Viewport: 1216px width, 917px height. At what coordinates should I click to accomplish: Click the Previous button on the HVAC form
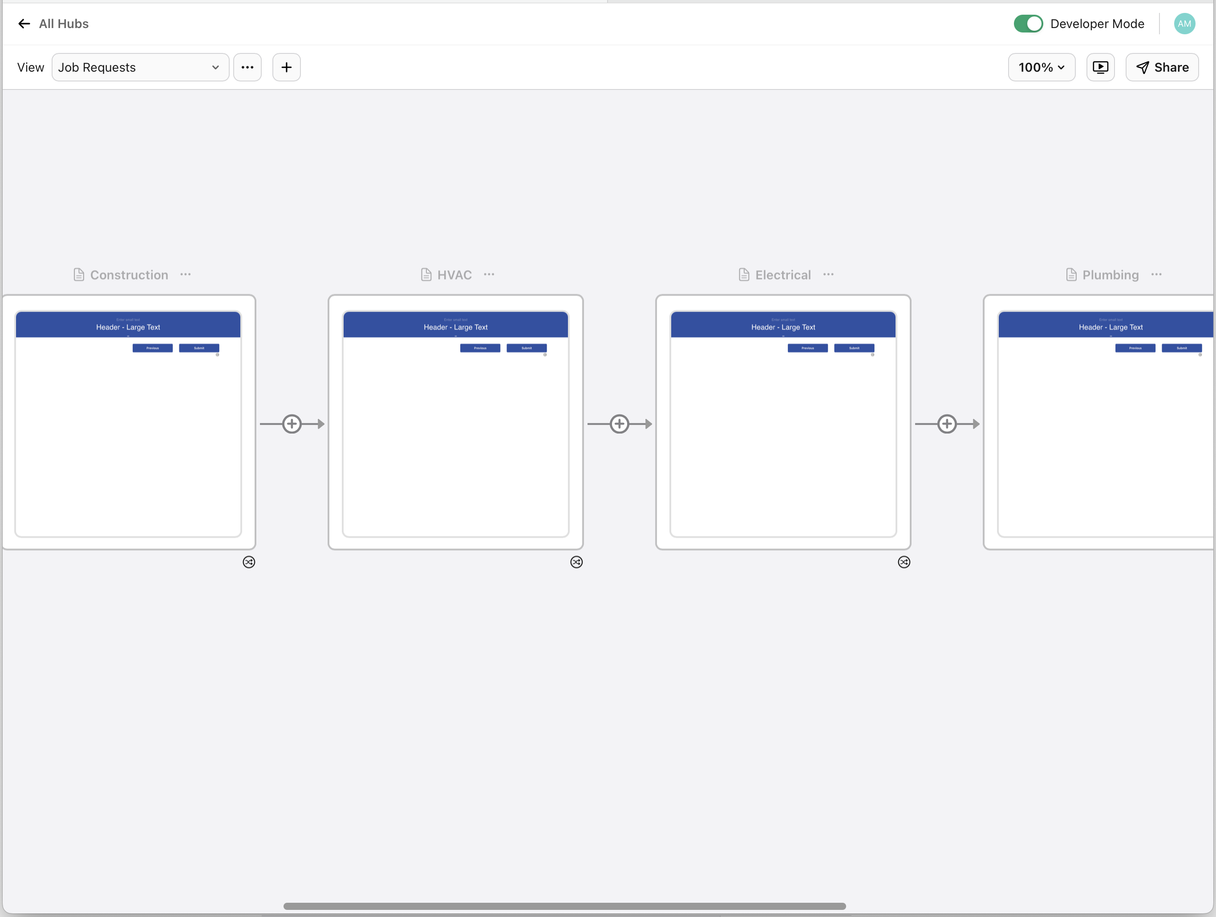(x=480, y=348)
